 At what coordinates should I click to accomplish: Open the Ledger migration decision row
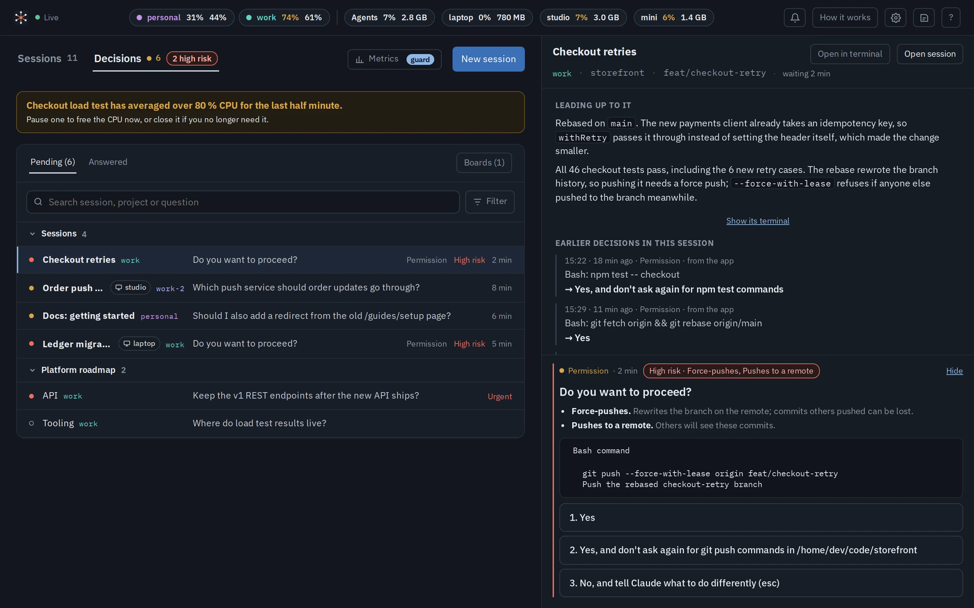pyautogui.click(x=271, y=344)
